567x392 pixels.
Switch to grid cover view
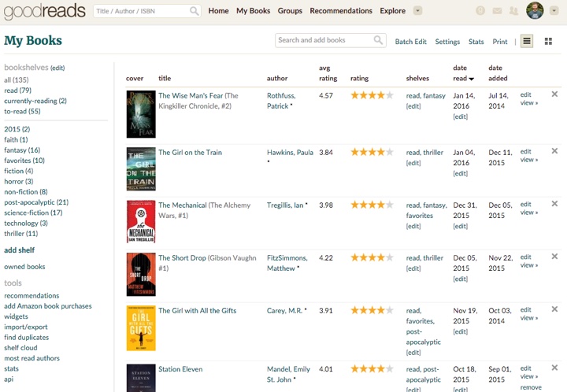[548, 41]
